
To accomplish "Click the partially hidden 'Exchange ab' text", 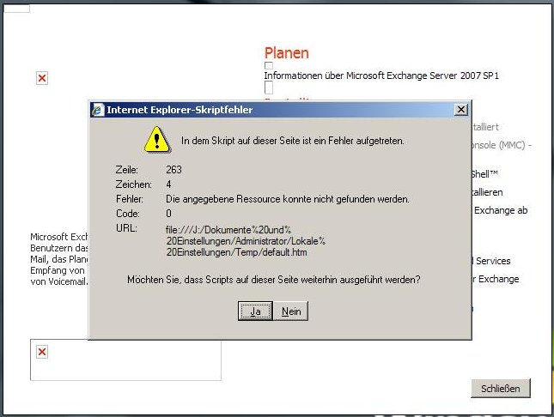I will click(x=501, y=210).
